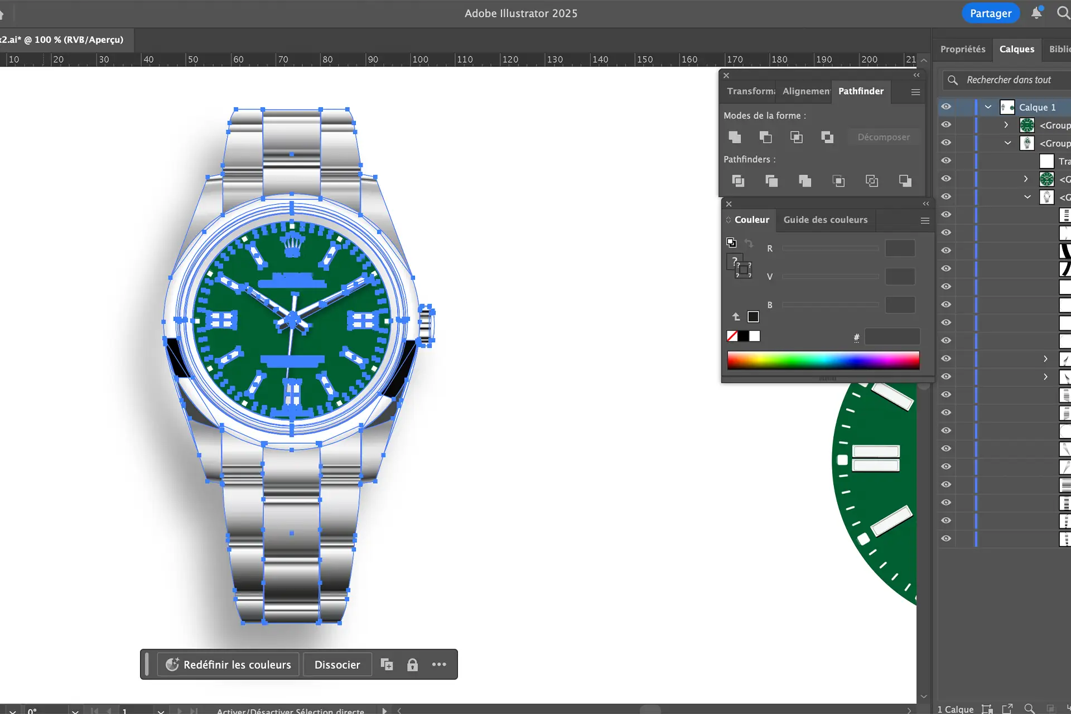Image resolution: width=1071 pixels, height=714 pixels.
Task: Open notifications bell icon
Action: [1036, 13]
